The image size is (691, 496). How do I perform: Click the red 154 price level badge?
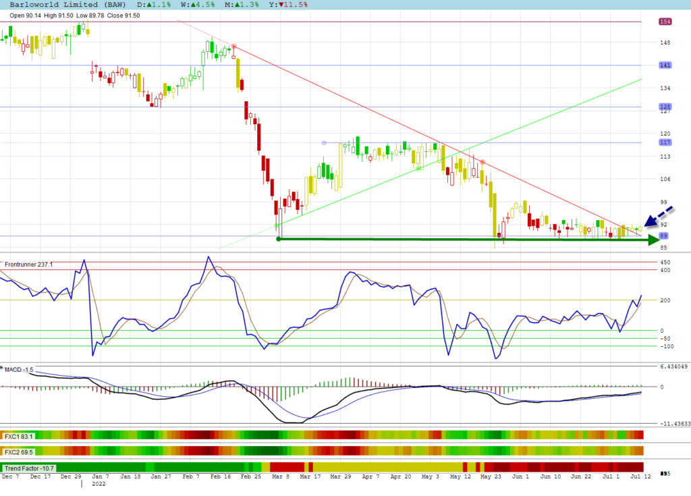point(665,22)
